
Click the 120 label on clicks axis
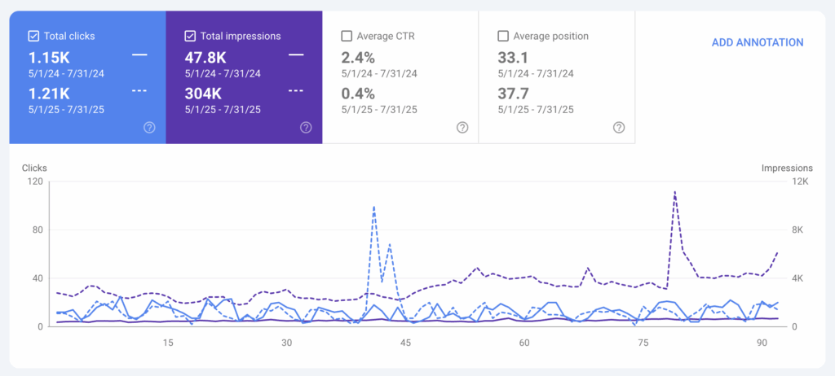pyautogui.click(x=35, y=181)
